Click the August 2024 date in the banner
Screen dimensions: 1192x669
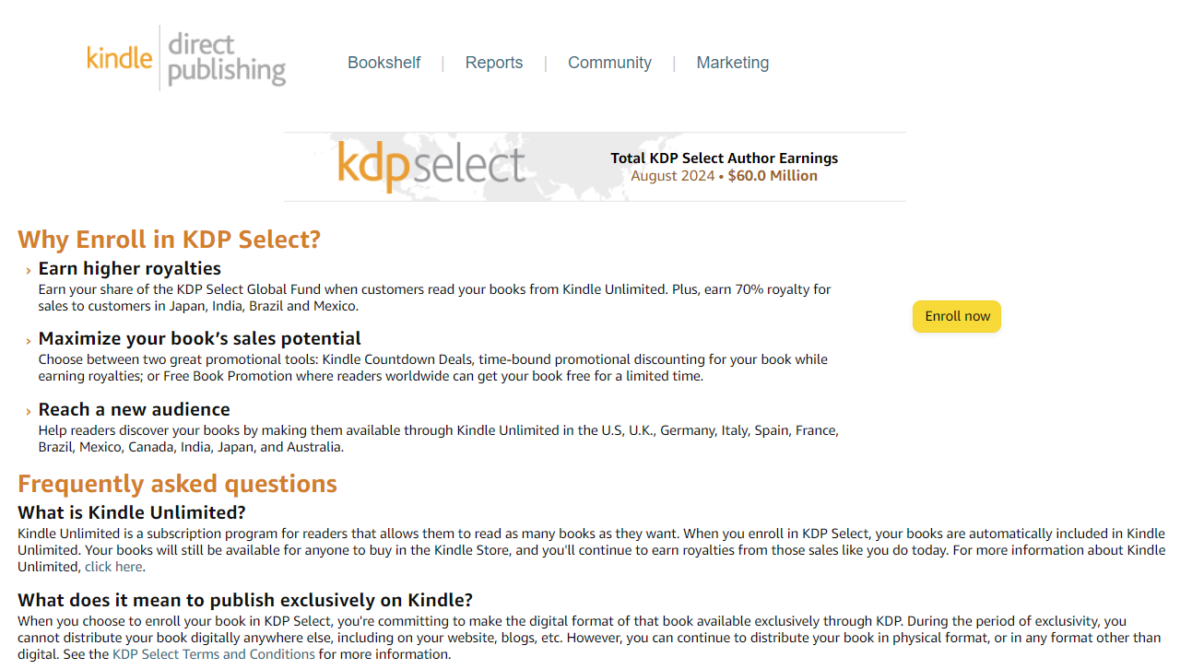click(x=674, y=175)
